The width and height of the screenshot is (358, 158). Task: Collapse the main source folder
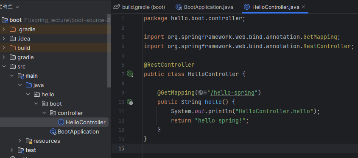tap(12, 76)
